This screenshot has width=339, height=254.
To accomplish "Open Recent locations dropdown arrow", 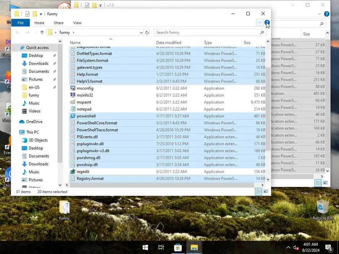I will tap(35, 32).
